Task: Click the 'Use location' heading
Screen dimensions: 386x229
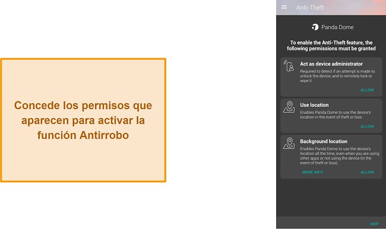Action: pyautogui.click(x=314, y=105)
